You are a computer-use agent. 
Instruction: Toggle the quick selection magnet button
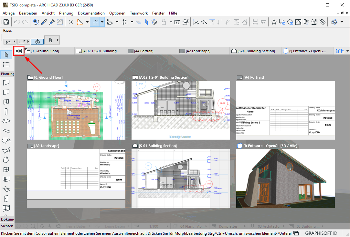37,41
